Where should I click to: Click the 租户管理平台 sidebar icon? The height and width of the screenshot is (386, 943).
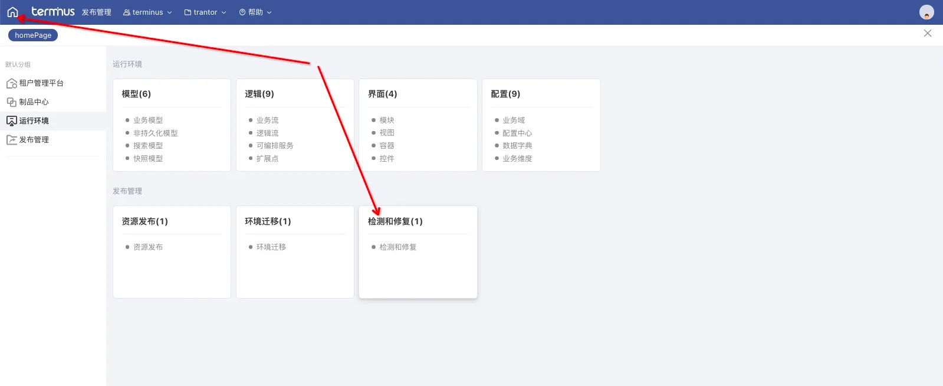coord(11,83)
